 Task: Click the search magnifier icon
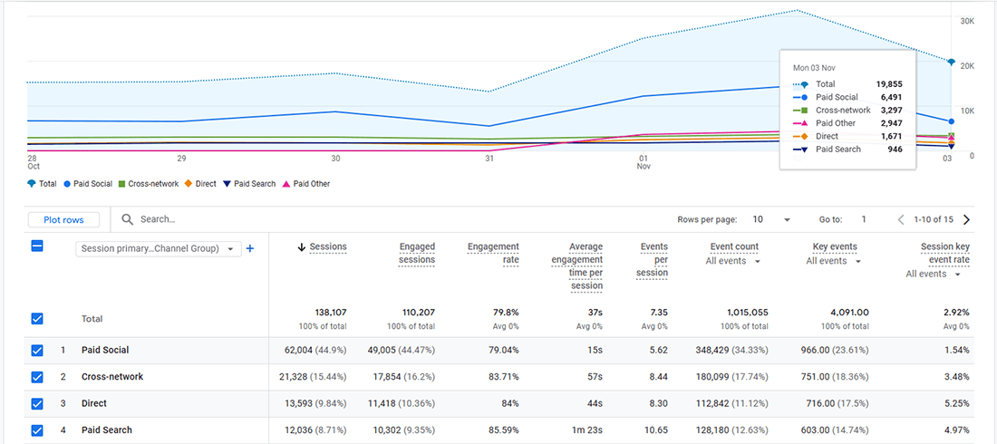pyautogui.click(x=127, y=218)
